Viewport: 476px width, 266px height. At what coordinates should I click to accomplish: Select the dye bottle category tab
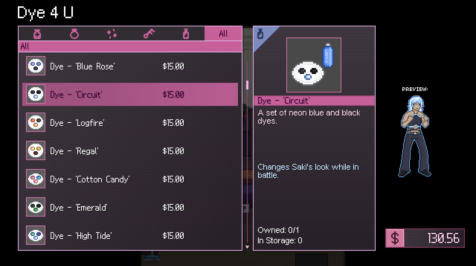186,34
